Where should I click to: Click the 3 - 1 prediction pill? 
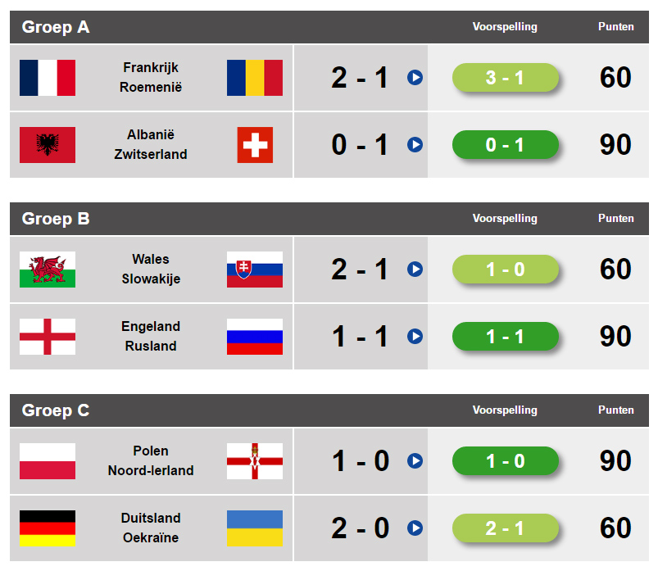coord(505,78)
